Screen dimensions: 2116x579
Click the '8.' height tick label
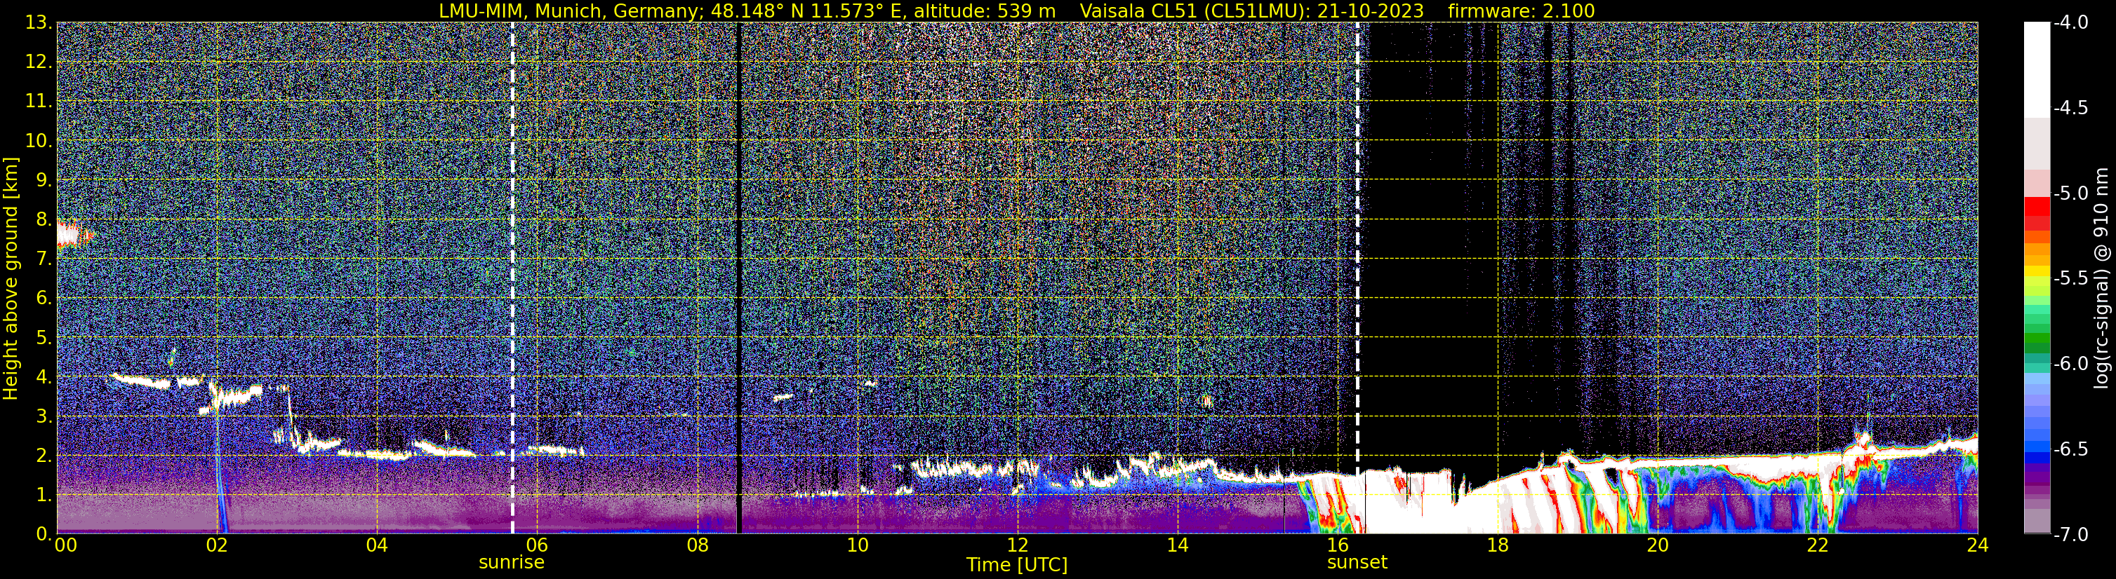point(44,220)
